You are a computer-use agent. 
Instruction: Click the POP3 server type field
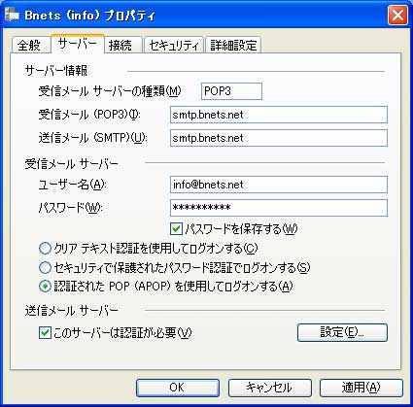click(231, 91)
